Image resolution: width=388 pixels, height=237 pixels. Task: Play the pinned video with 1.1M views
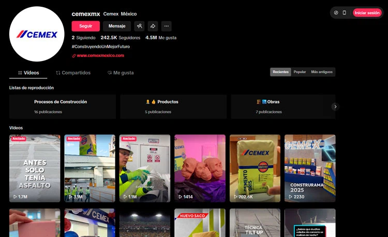tap(145, 168)
